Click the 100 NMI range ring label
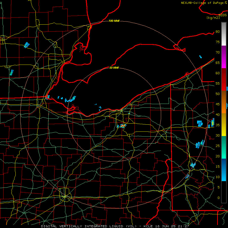Image resolution: width=228 pixels, height=228 pixels. [114, 21]
